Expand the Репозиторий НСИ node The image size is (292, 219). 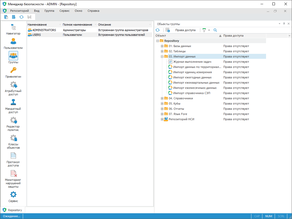point(162,119)
